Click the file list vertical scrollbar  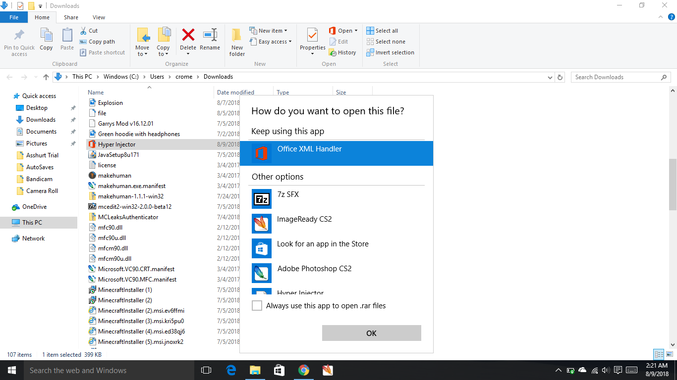tap(673, 184)
